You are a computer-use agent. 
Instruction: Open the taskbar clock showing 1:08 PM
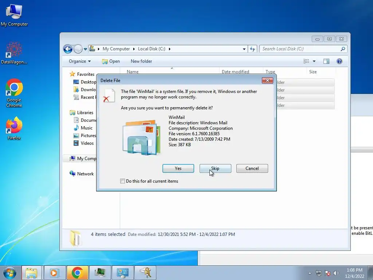click(x=354, y=273)
